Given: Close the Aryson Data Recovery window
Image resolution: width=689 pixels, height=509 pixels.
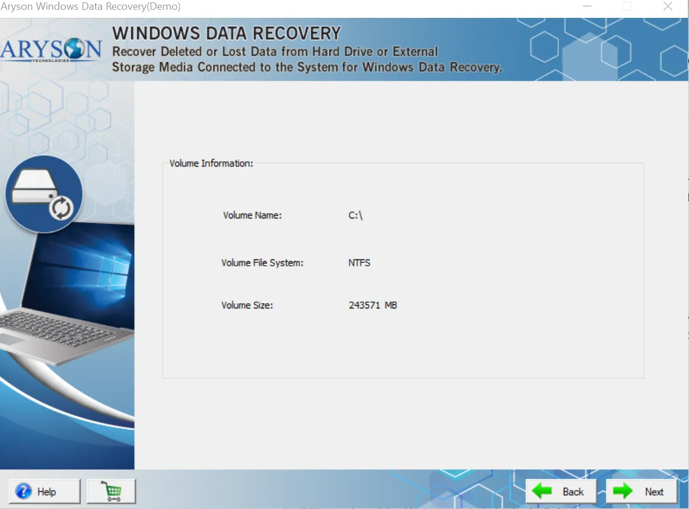Looking at the screenshot, I should click(x=668, y=7).
